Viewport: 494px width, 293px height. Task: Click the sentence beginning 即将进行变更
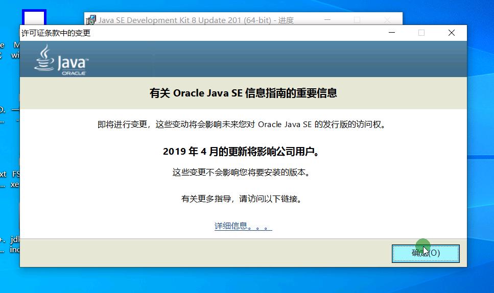point(242,125)
